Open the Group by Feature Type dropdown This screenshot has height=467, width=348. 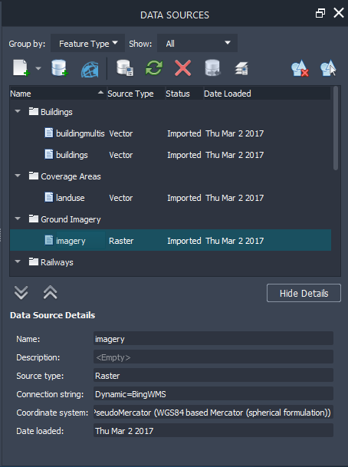(x=87, y=44)
